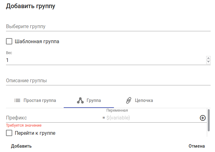215x152 pixels.
Task: Cancel the dialog with 'Отмена'
Action: 196,146
